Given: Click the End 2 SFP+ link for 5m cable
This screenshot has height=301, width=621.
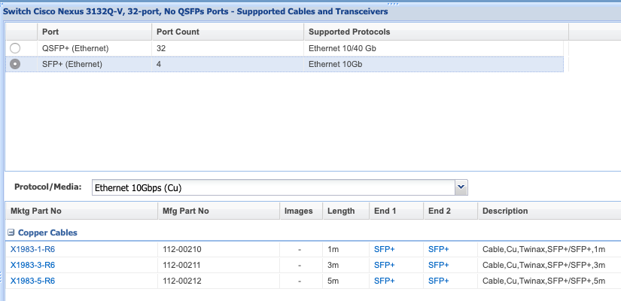Looking at the screenshot, I should [x=438, y=281].
